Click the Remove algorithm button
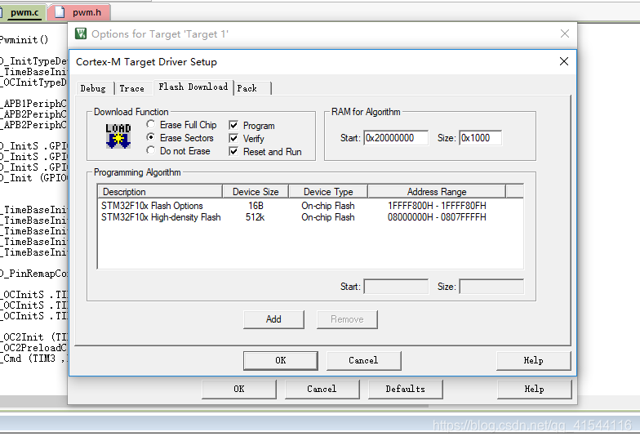 tap(347, 319)
